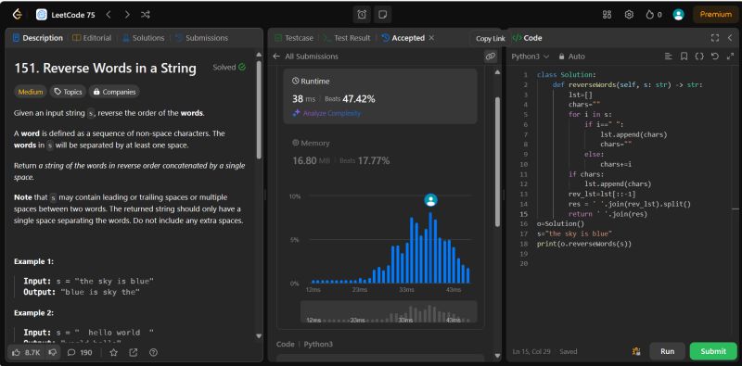Pick a random problem with shuffle icon
This screenshot has width=742, height=366.
coord(146,15)
